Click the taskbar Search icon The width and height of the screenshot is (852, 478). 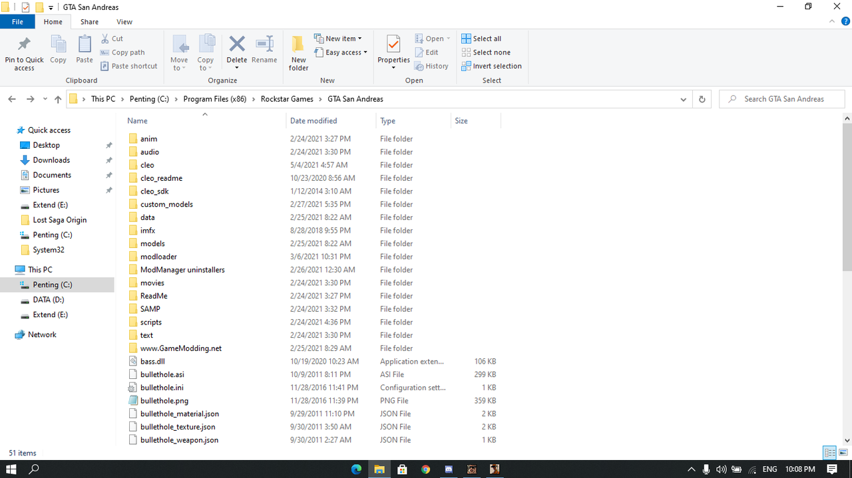(34, 469)
